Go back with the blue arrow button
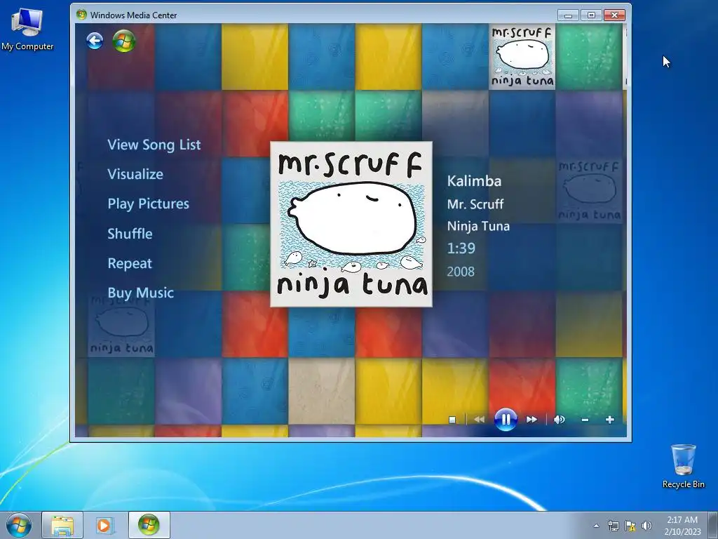The height and width of the screenshot is (539, 718). tap(95, 41)
